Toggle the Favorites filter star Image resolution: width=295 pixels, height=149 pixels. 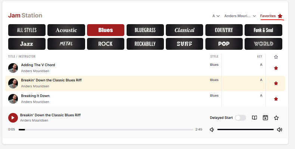click(x=280, y=16)
